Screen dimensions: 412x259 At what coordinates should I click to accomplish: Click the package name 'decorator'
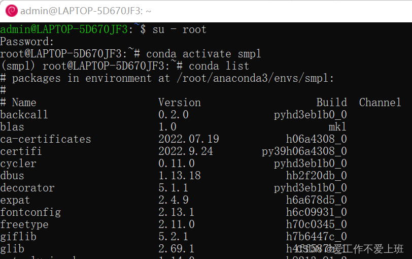point(27,188)
